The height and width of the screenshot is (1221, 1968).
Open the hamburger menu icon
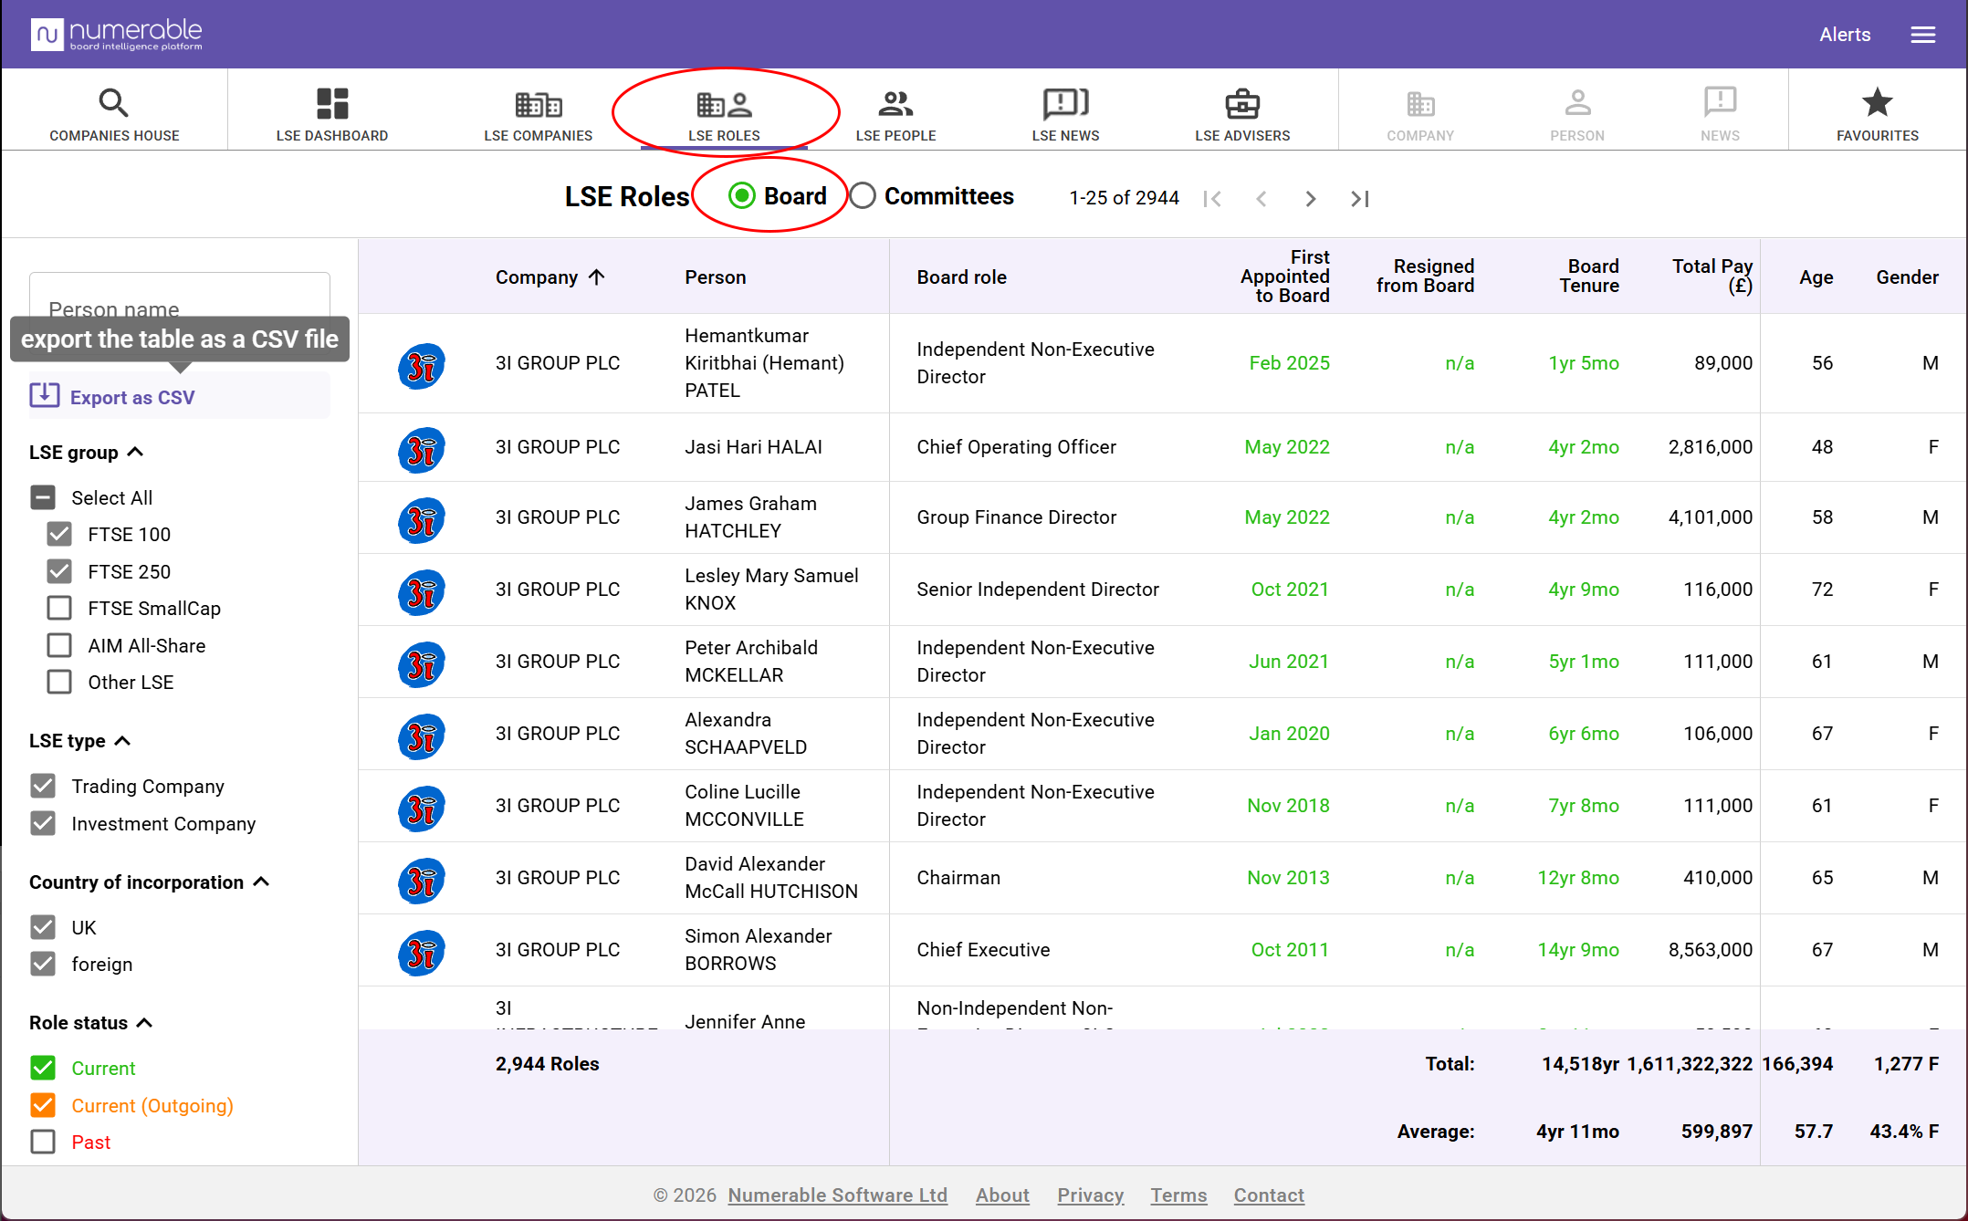(1923, 35)
